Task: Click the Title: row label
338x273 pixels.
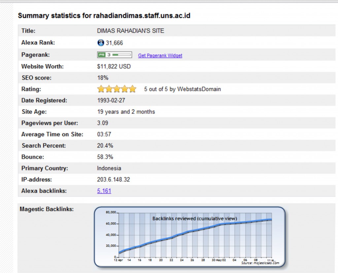Action: coord(28,31)
